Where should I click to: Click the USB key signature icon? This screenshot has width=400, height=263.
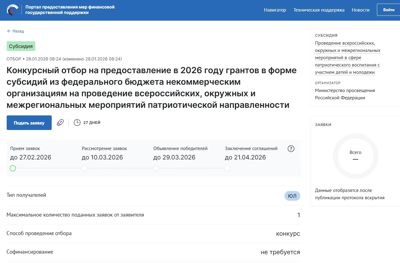click(60, 123)
